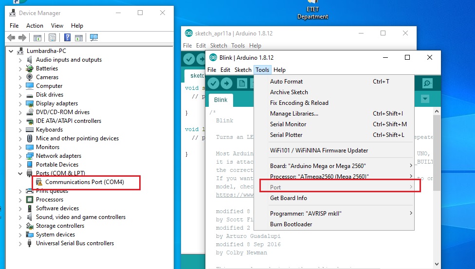Select Portable Devices tree row
475x269 pixels.
pyautogui.click(x=57, y=165)
